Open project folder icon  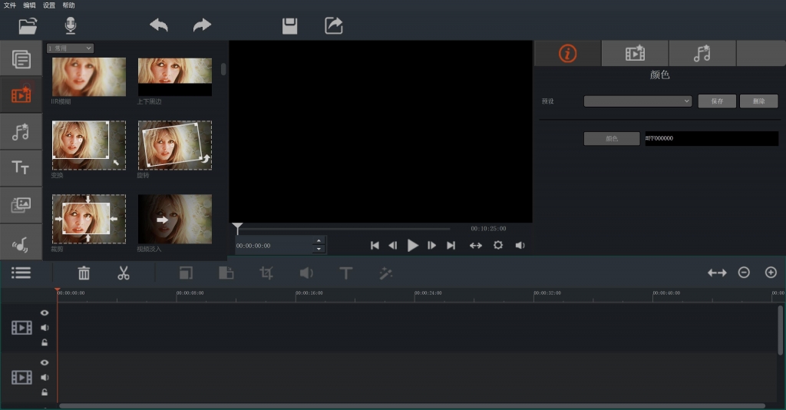point(28,25)
